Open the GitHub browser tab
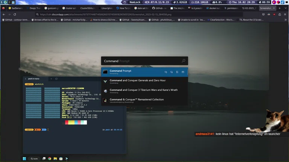This screenshot has width=289, height=162. [159, 8]
